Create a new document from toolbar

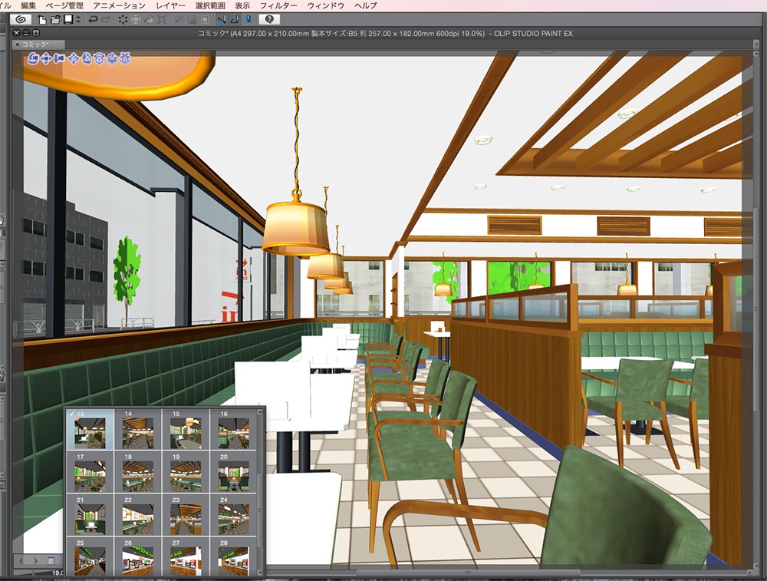pyautogui.click(x=42, y=20)
